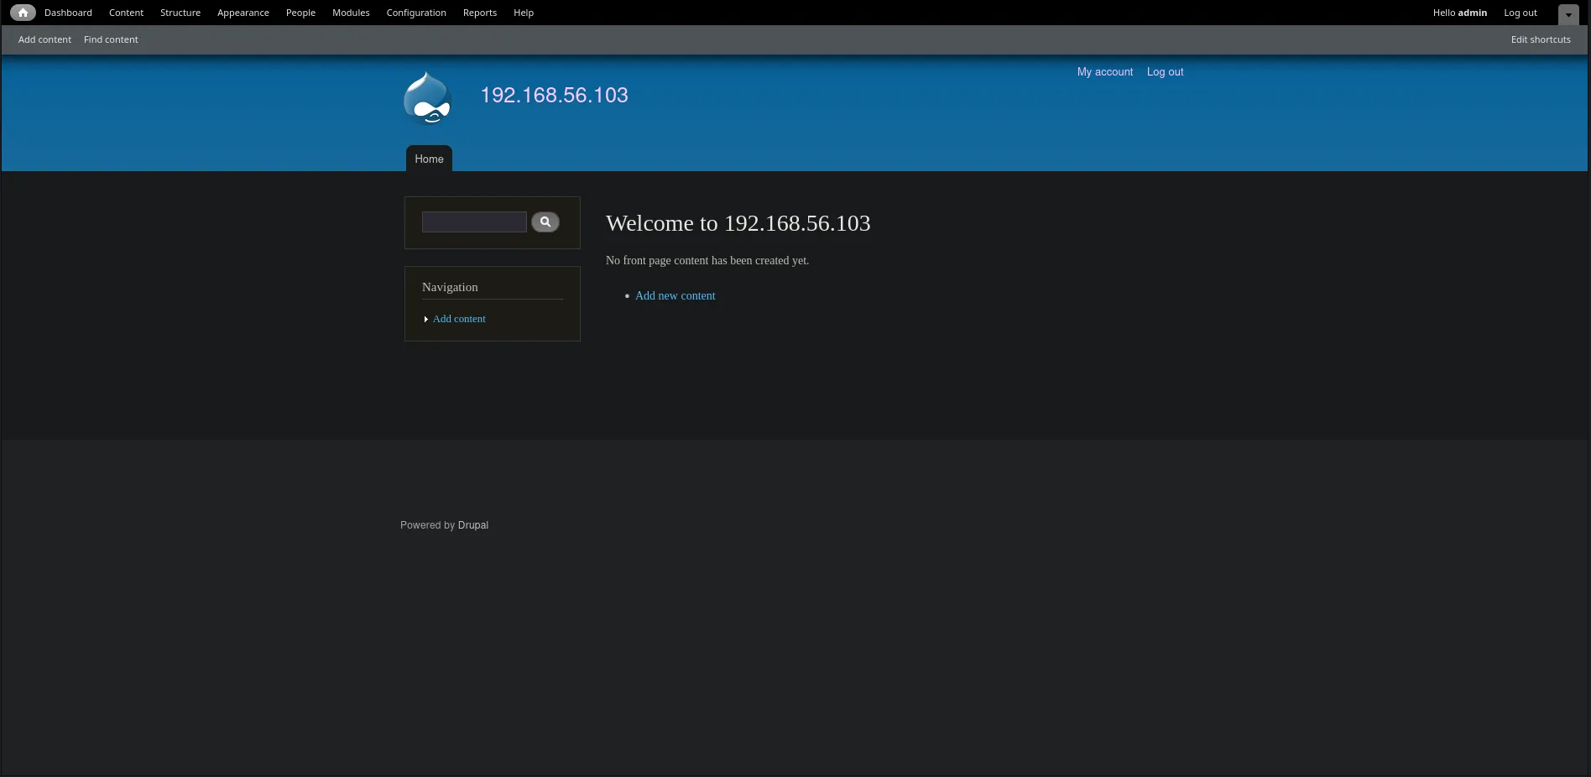The height and width of the screenshot is (777, 1591).
Task: Select the Home tab
Action: click(x=429, y=159)
